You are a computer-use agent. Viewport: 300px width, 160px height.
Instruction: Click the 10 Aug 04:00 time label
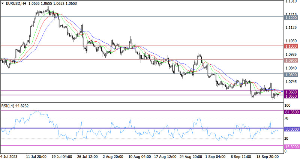(139, 157)
